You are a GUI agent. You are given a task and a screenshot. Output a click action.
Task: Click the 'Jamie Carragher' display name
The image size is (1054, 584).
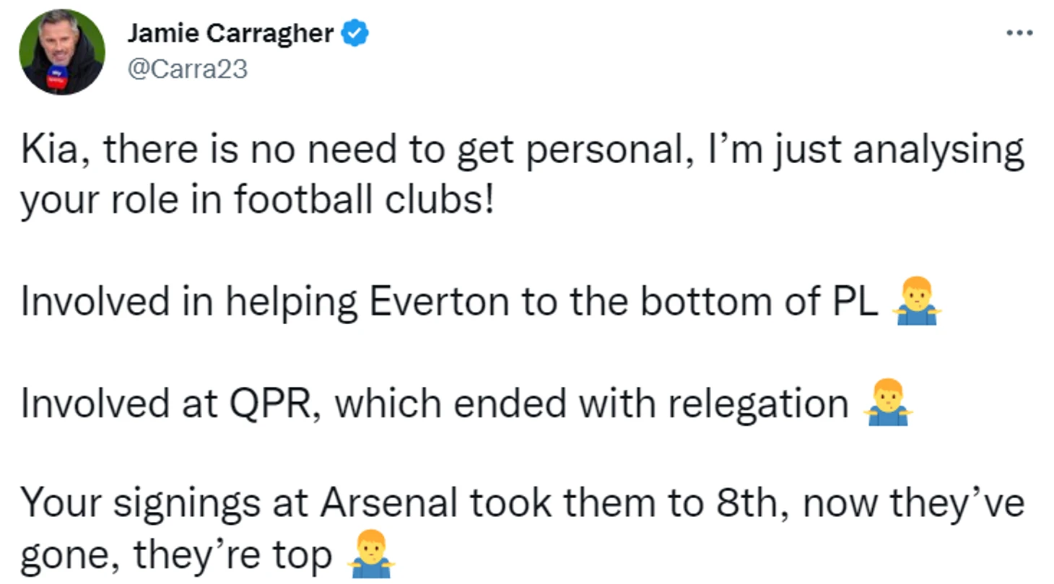coord(230,33)
